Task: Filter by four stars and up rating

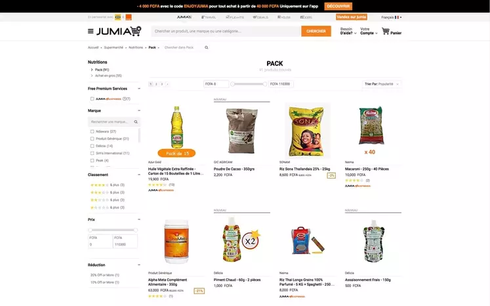Action: (107, 185)
